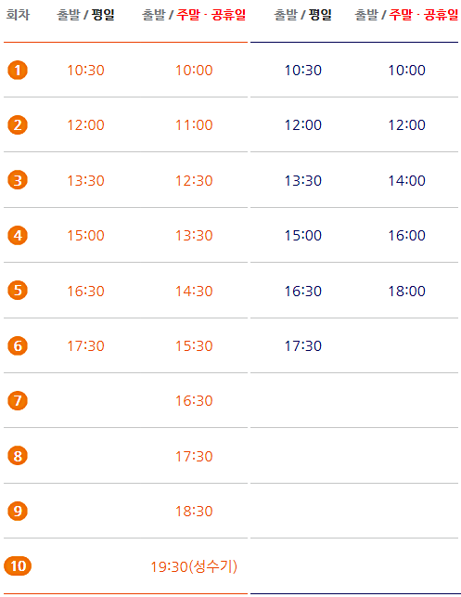Click the orange round 5 badge

(x=18, y=290)
